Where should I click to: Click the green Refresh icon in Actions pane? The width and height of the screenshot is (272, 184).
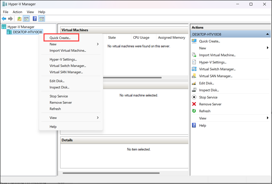click(x=194, y=111)
